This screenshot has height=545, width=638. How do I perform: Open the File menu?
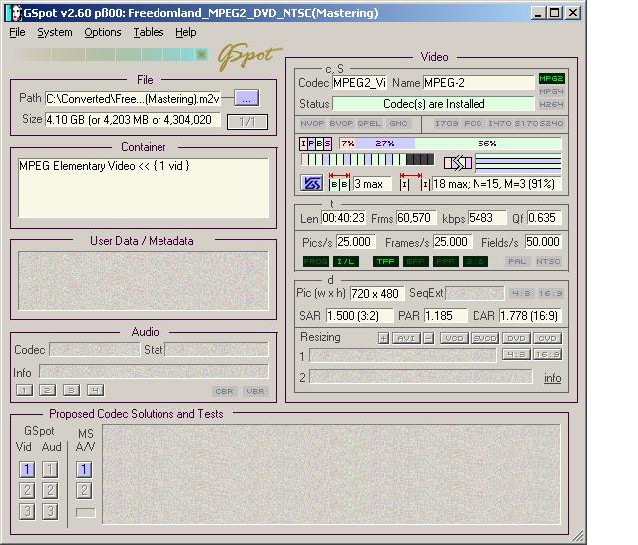(x=17, y=32)
